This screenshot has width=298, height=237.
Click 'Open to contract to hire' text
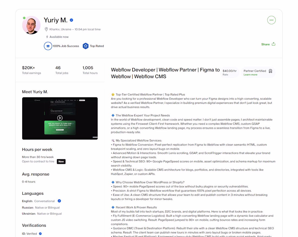click(38, 161)
